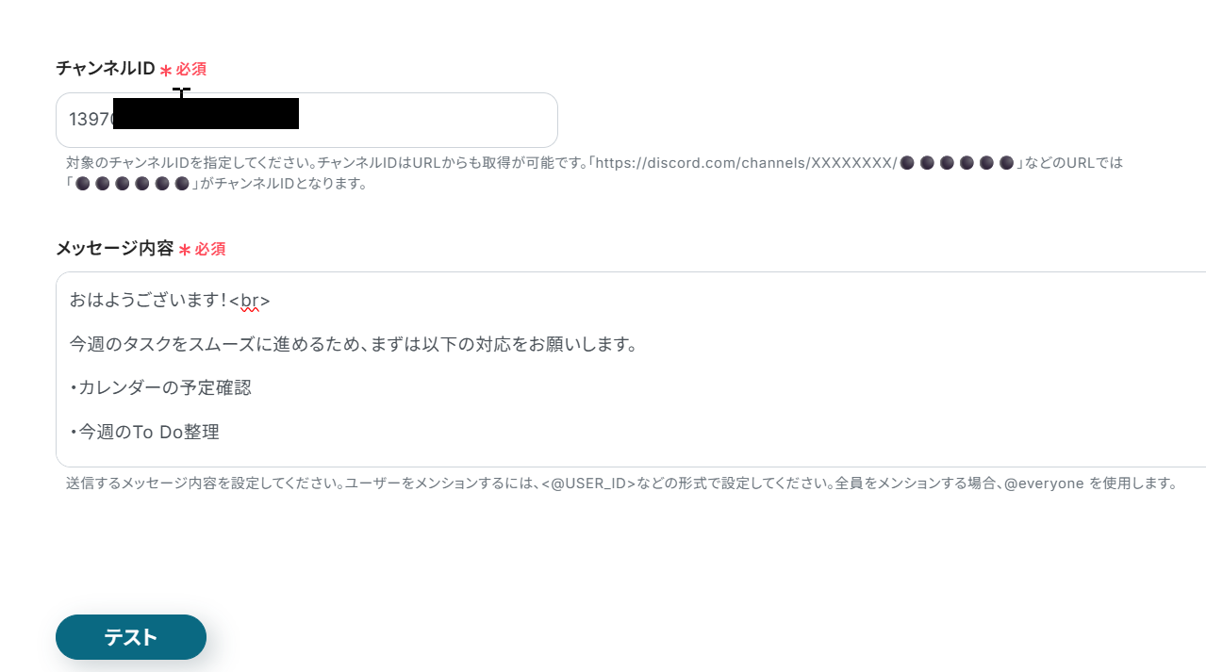The height and width of the screenshot is (672, 1206).
Task: Click the black dots before がチャンネルIDとなります
Action: (133, 183)
